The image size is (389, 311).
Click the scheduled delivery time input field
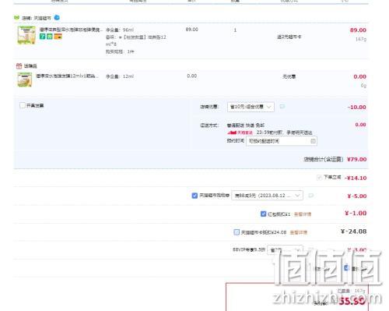(x=282, y=141)
